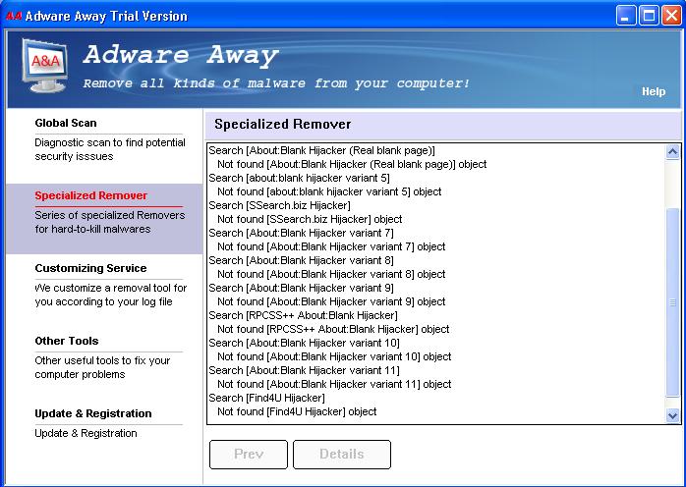The width and height of the screenshot is (686, 487).
Task: Click 'Series of specialized Removers' description
Action: tap(110, 215)
